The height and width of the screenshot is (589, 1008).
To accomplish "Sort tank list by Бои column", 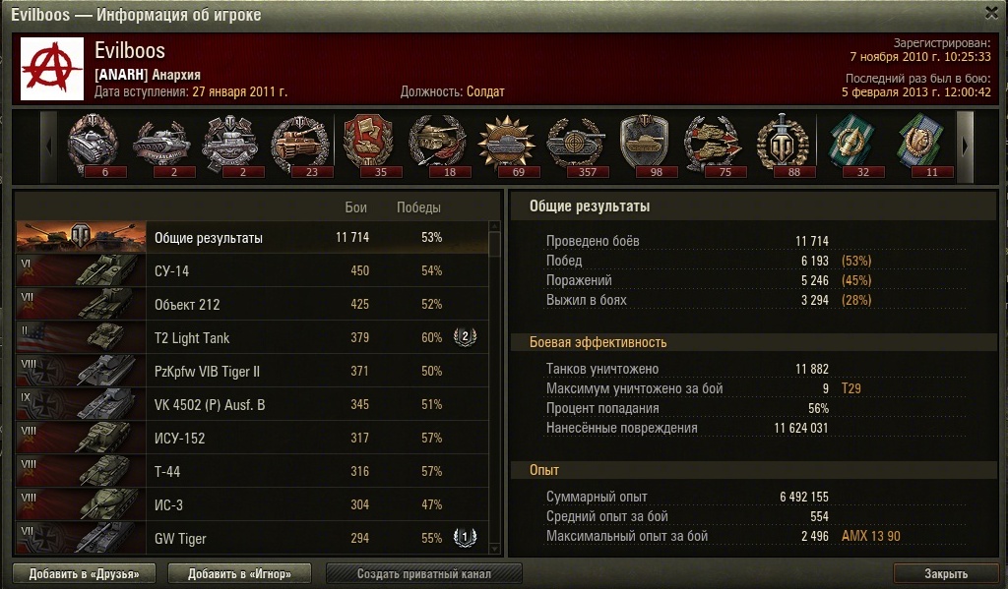I will pos(355,207).
